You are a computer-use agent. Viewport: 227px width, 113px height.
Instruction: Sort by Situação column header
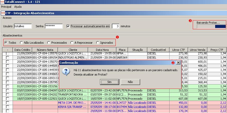(x=138, y=50)
